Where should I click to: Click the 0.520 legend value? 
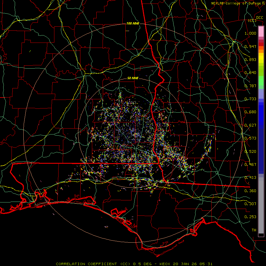(250, 152)
